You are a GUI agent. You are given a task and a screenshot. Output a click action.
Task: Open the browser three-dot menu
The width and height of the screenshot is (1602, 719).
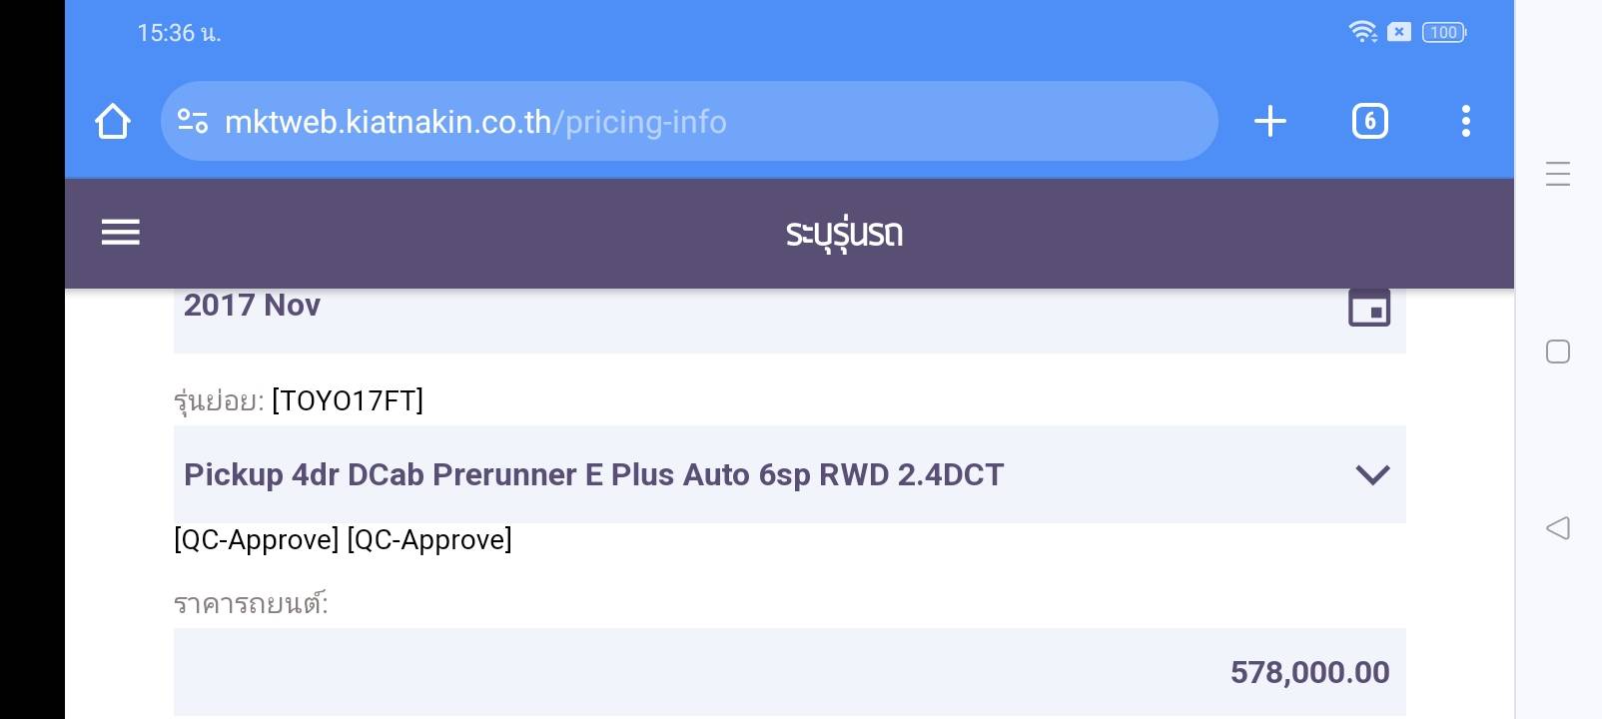(x=1465, y=122)
